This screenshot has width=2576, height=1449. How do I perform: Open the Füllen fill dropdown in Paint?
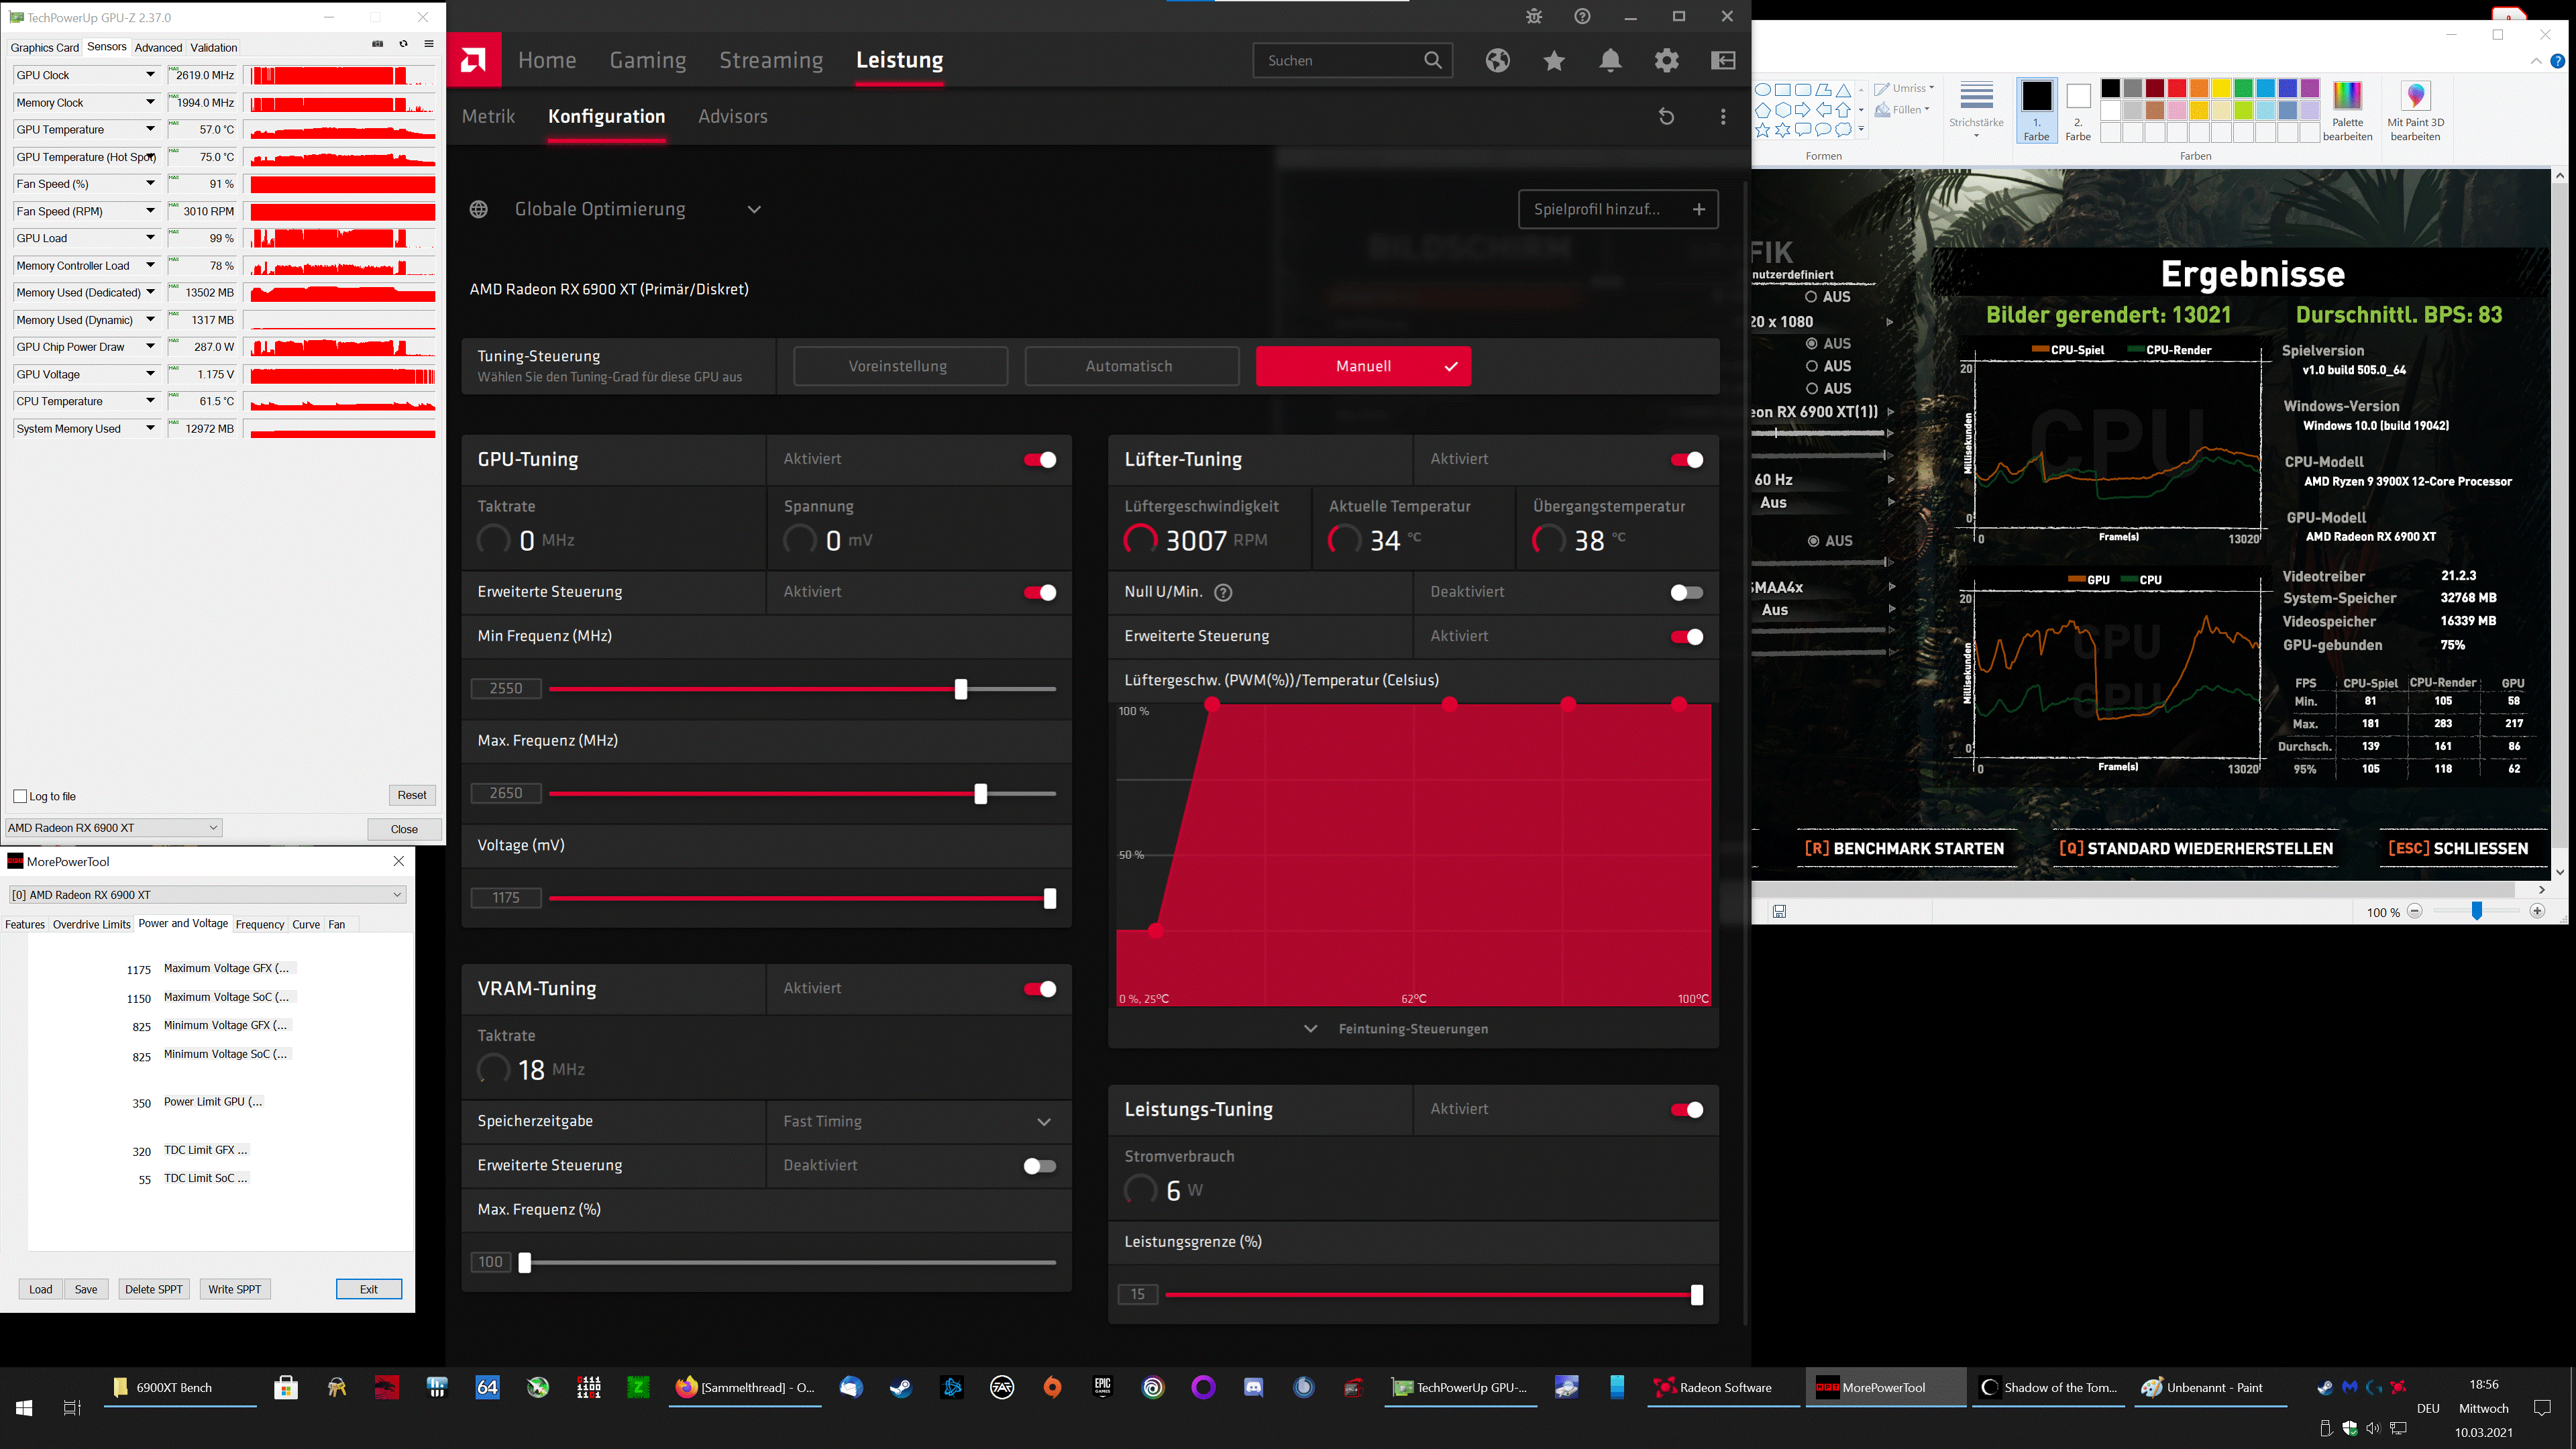(1902, 110)
